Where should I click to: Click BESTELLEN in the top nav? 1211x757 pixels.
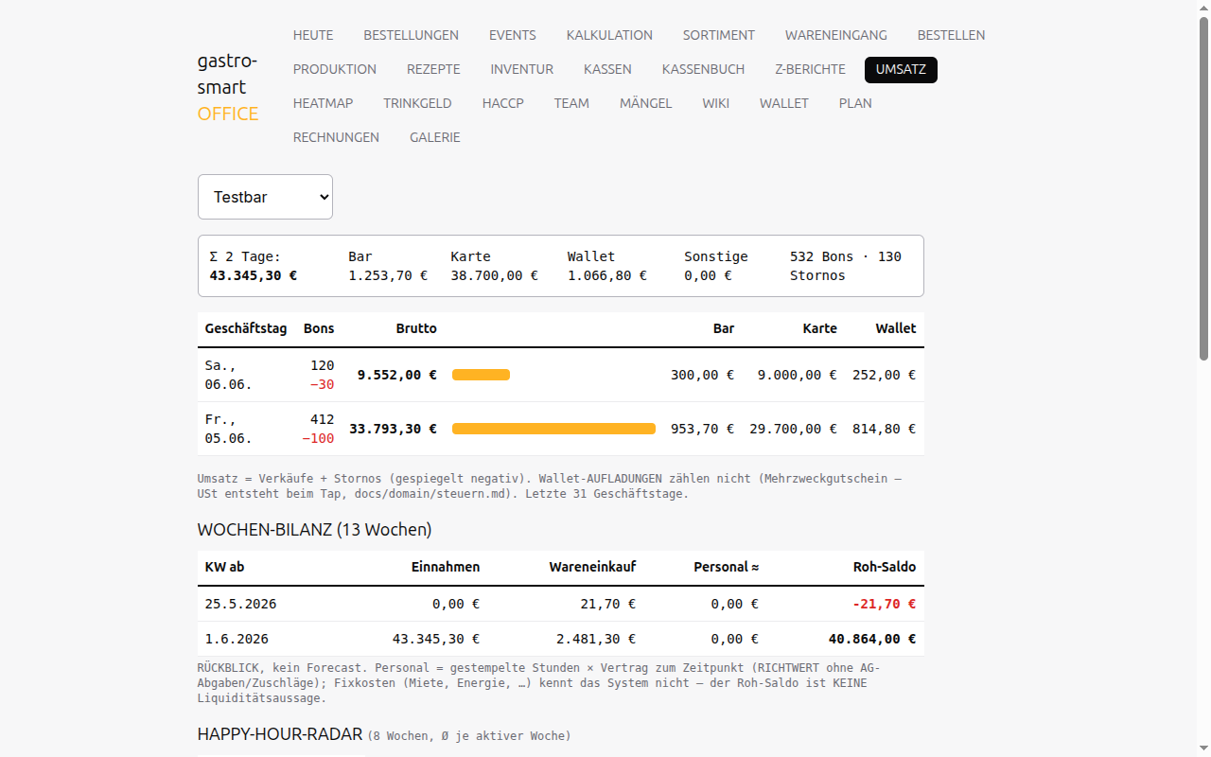point(951,35)
